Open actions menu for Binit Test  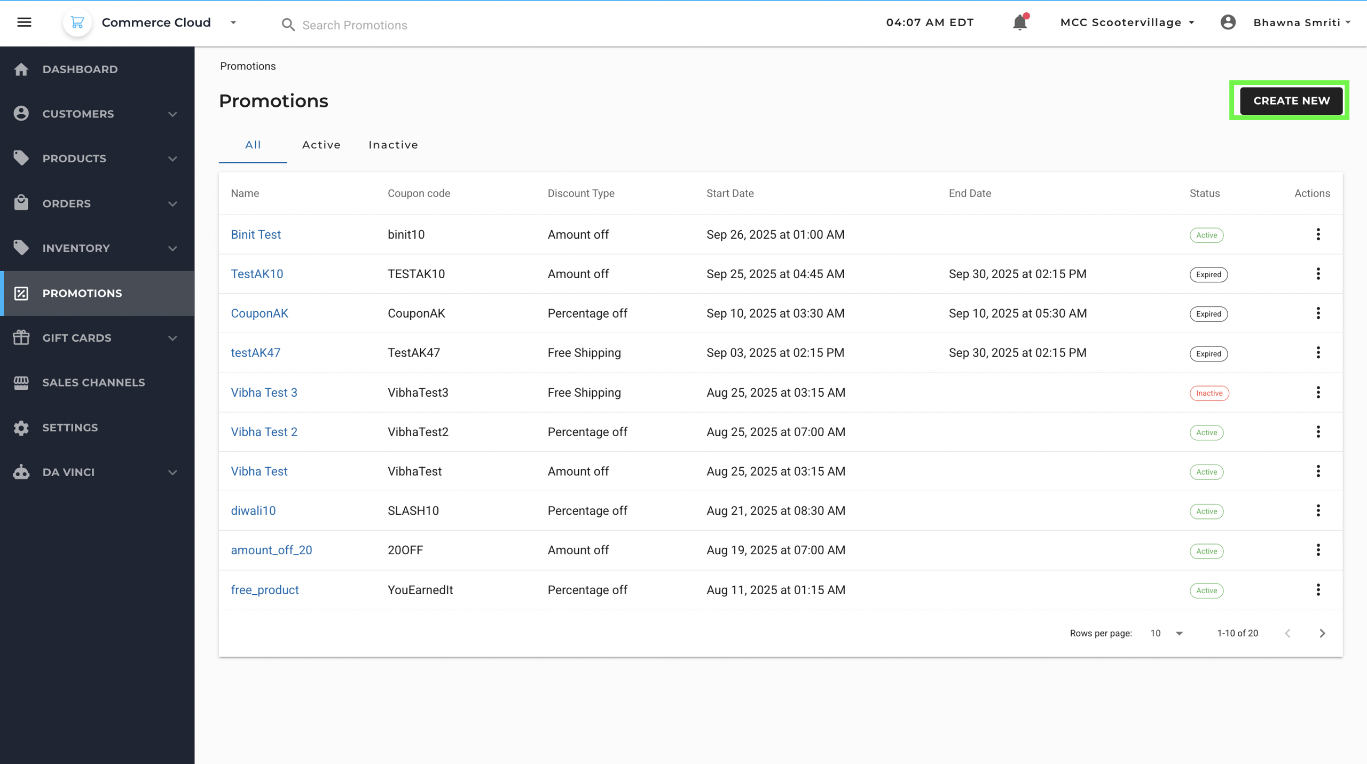1318,234
